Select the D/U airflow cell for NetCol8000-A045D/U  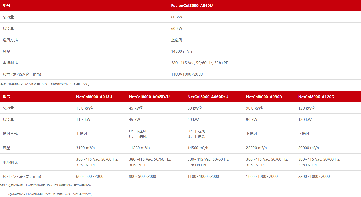[138, 134]
